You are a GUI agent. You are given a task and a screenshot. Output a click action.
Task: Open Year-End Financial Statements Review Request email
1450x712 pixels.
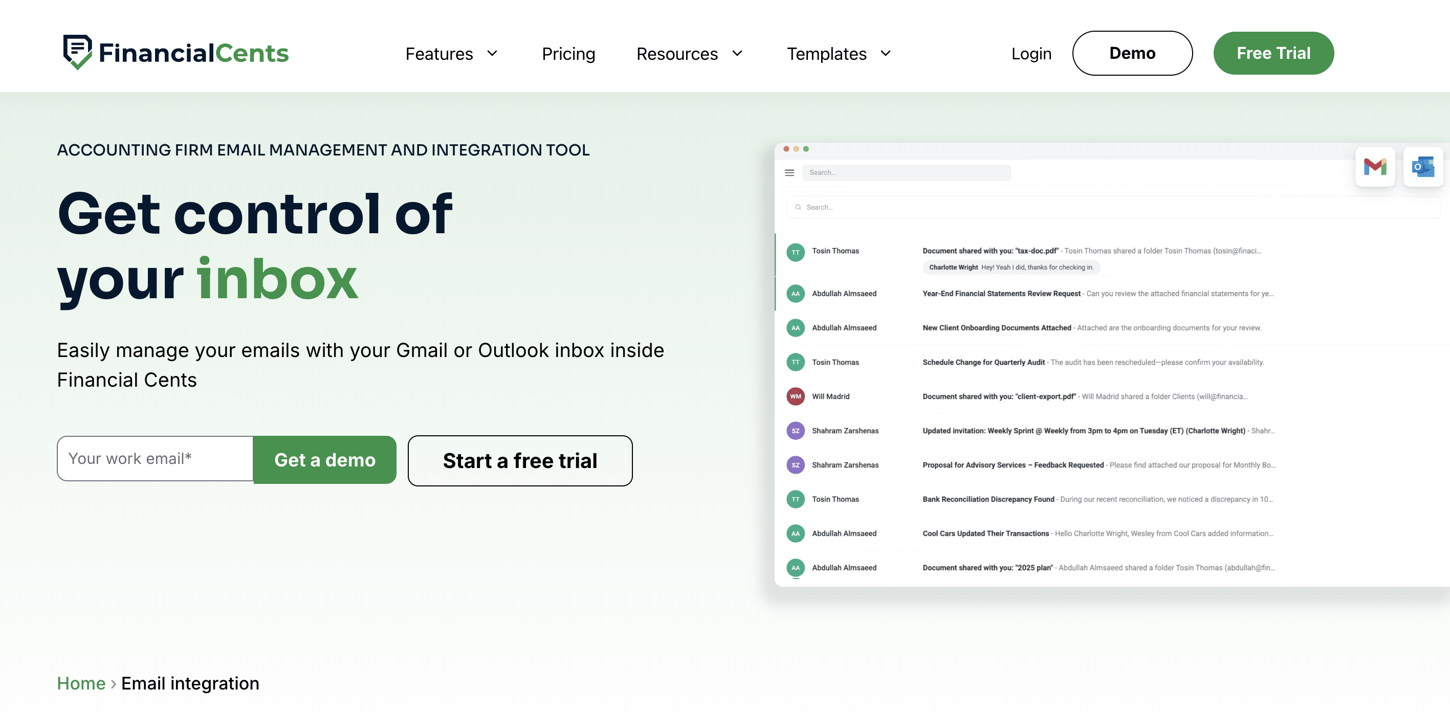coord(1001,294)
